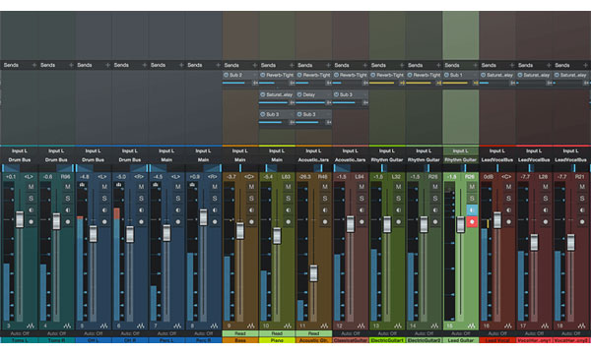Image resolution: width=591 pixels, height=354 pixels.
Task: Solo the Lead Guitar channel
Action: coord(472,199)
